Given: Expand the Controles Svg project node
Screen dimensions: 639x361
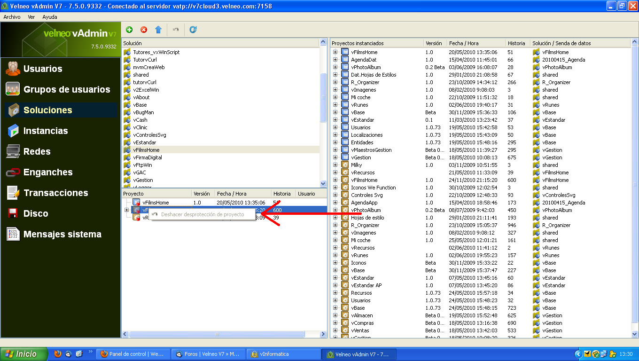Looking at the screenshot, I should pos(335,195).
